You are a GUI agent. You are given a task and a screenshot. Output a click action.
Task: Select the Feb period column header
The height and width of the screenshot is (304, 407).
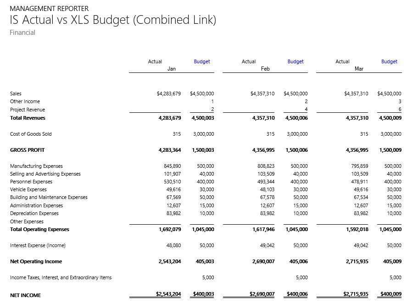click(265, 69)
